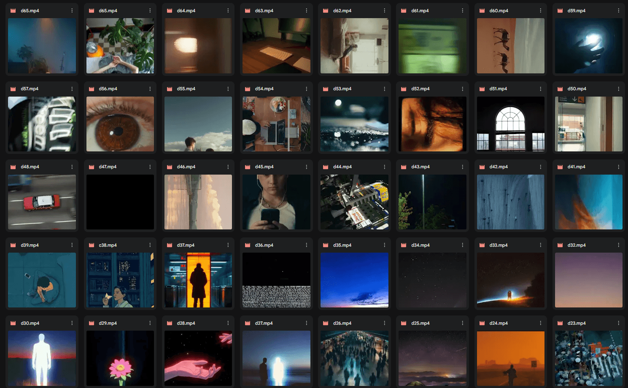Click the video file icon beside d48.mp4
Viewport: 628px width, 388px height.
click(x=13, y=167)
